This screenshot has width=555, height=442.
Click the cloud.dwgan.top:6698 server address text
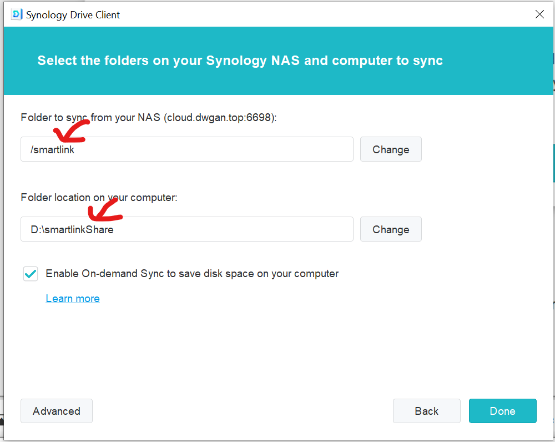click(x=219, y=117)
